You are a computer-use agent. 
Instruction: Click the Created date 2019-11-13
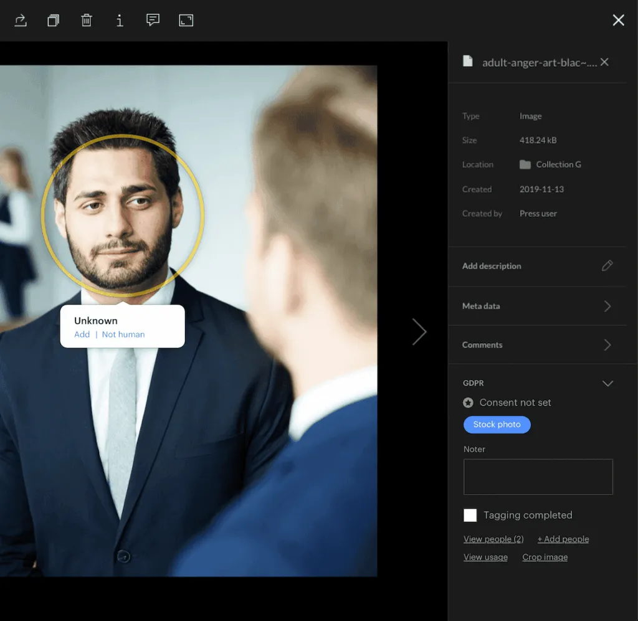pyautogui.click(x=541, y=189)
